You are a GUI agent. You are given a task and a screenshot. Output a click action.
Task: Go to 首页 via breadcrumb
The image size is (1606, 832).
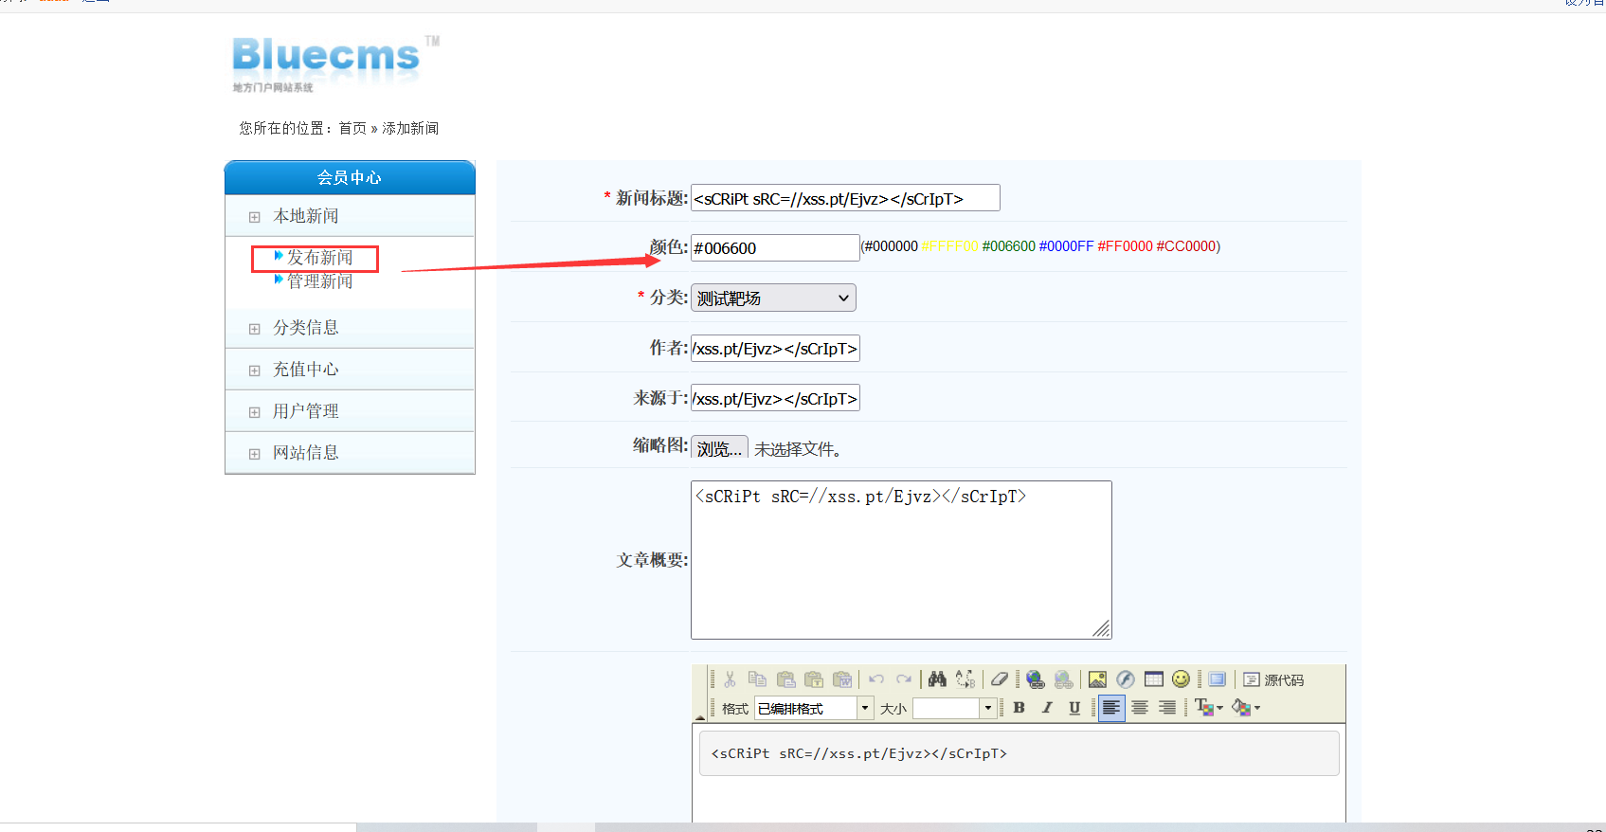pyautogui.click(x=352, y=128)
